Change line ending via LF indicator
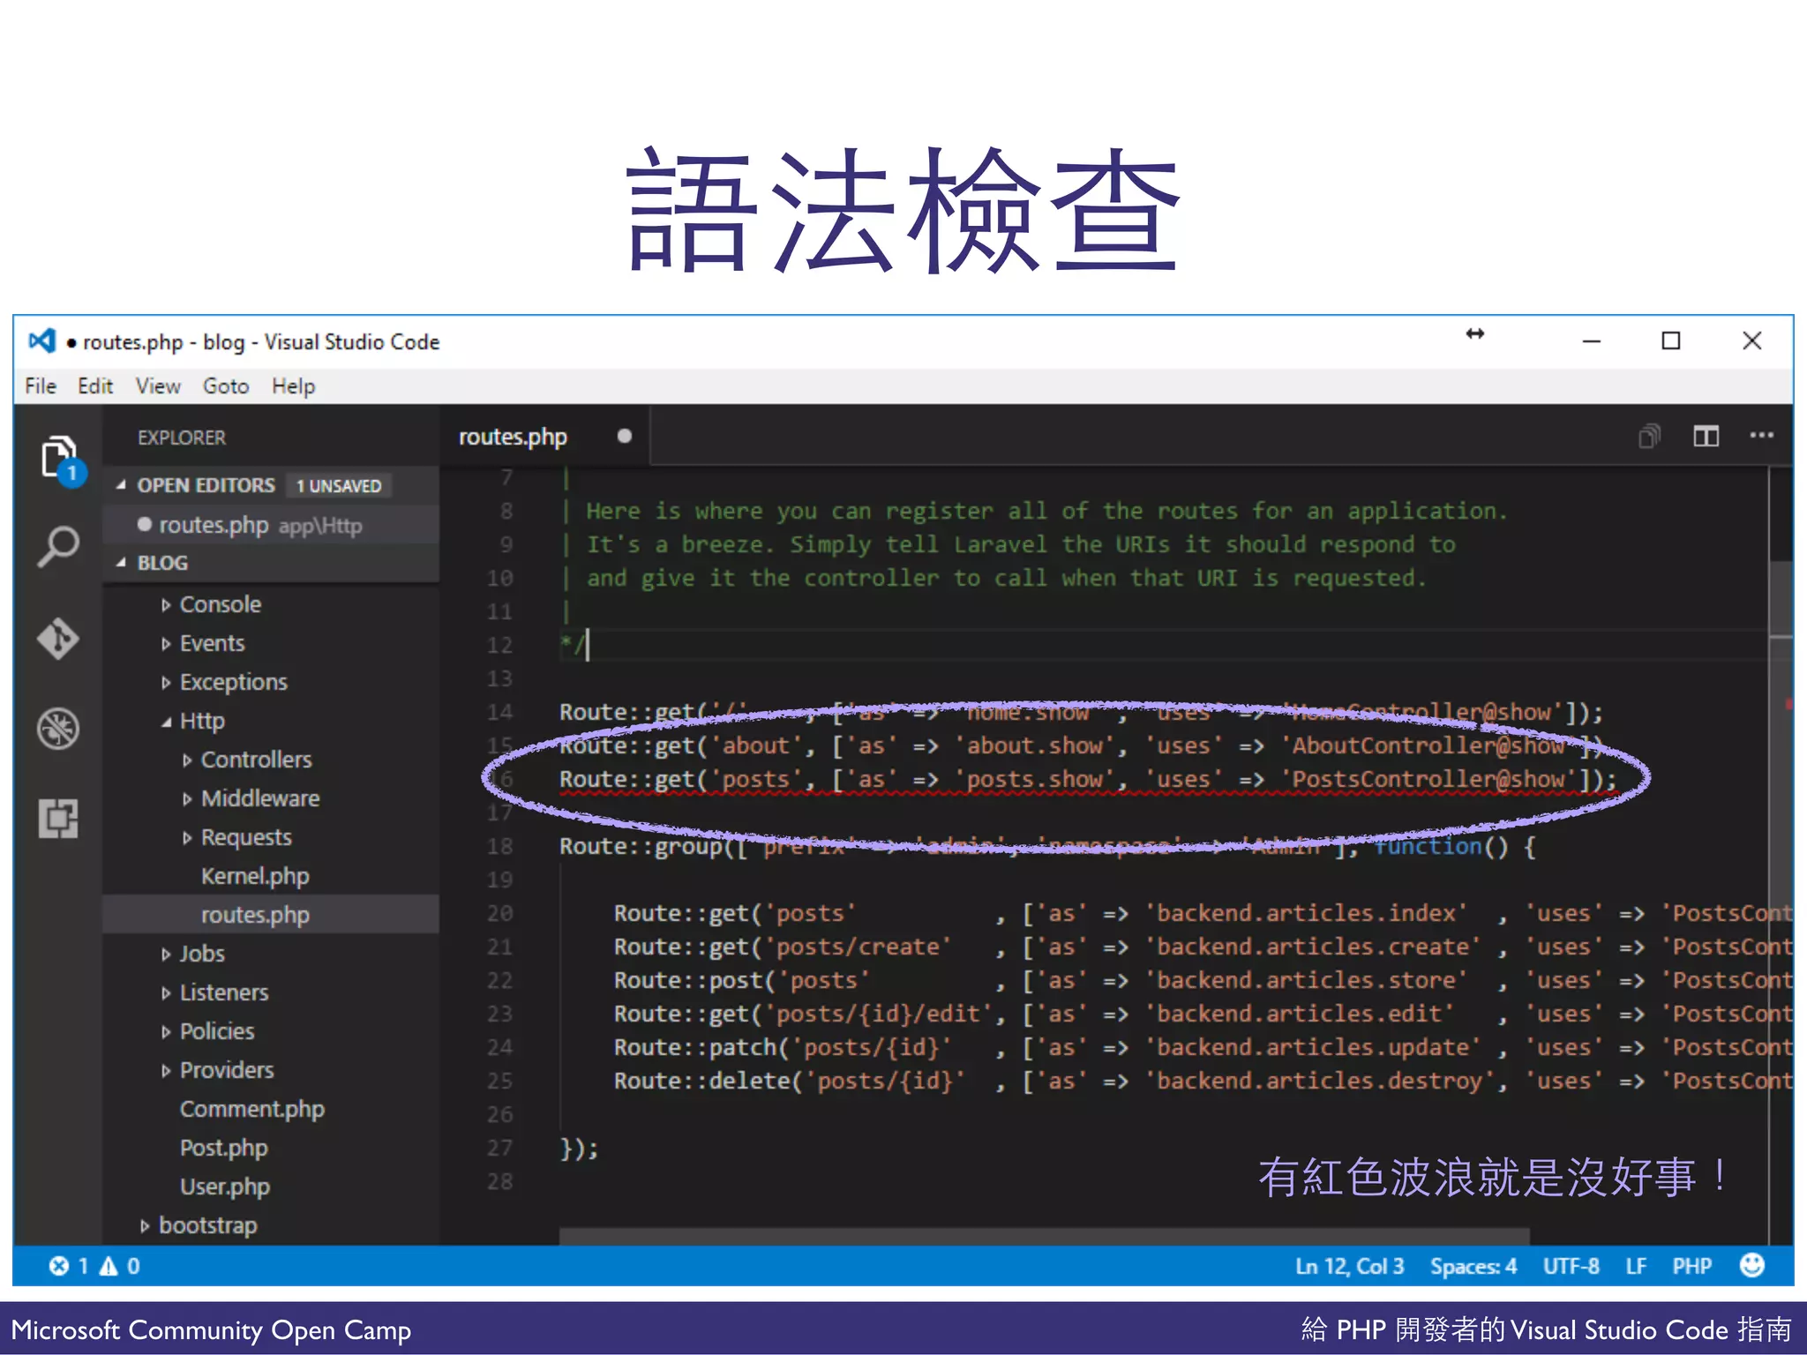Viewport: 1807px width, 1355px height. click(x=1636, y=1266)
